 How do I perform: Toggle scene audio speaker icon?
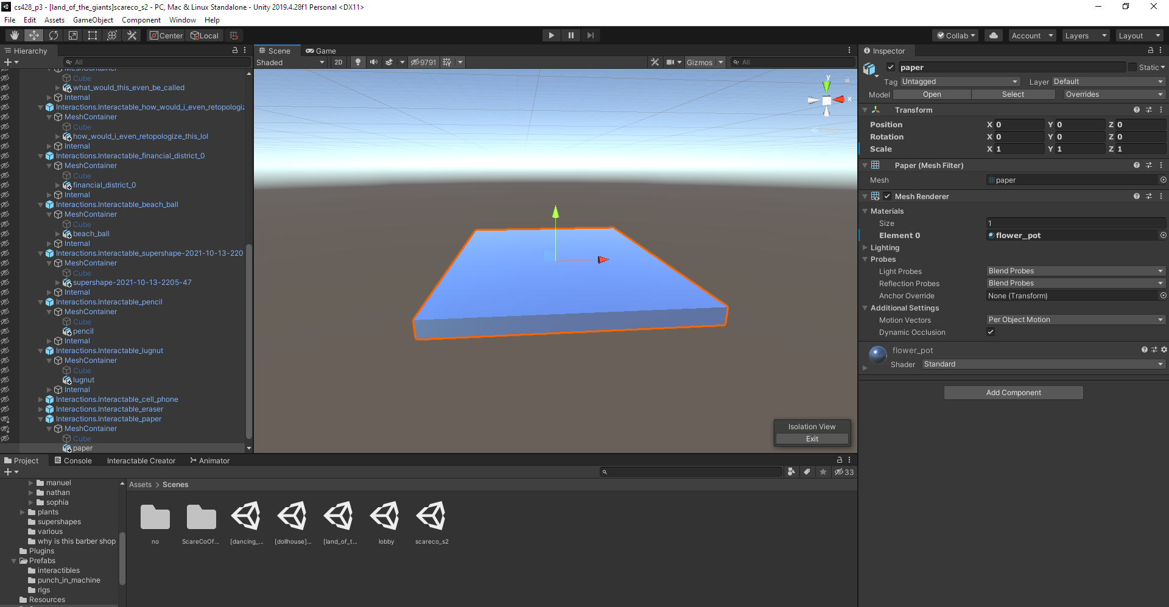[x=373, y=62]
